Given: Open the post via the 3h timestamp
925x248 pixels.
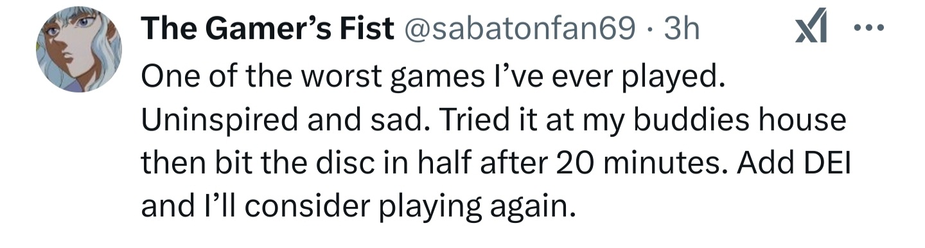Looking at the screenshot, I should pos(681,29).
